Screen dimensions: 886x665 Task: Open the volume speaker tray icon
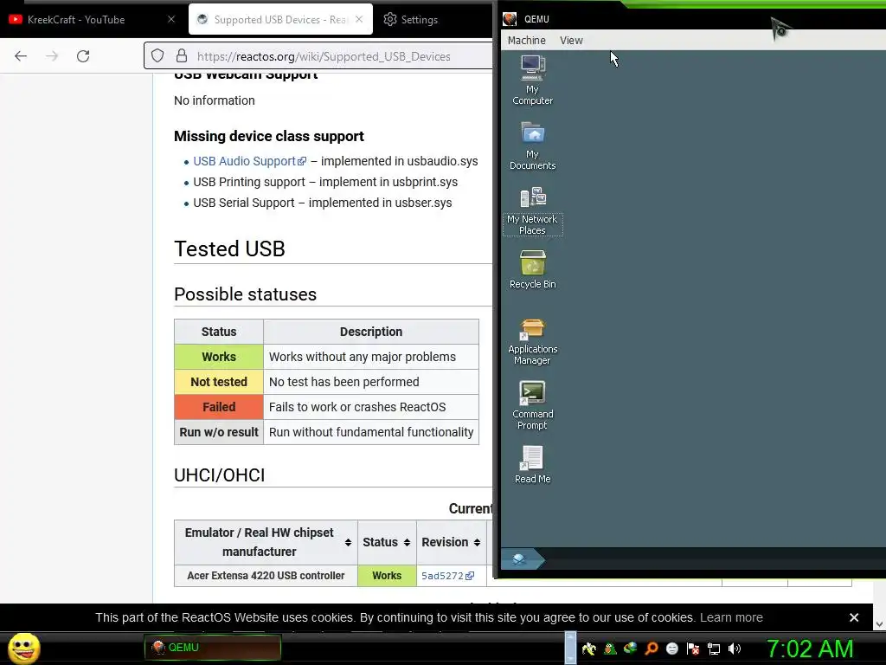pos(735,649)
